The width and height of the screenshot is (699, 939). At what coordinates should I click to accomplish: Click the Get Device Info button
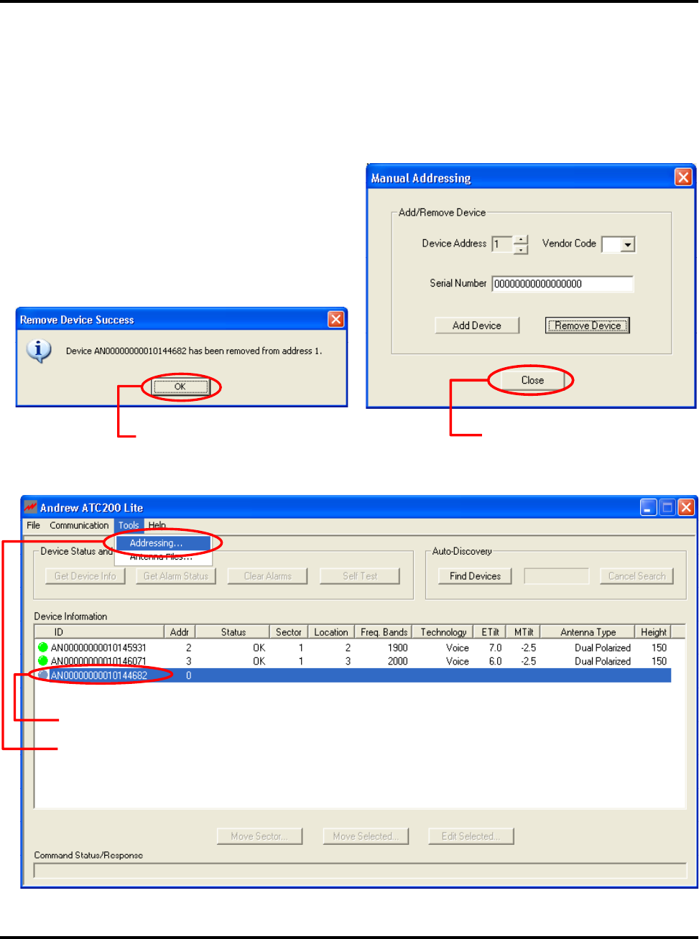[85, 576]
